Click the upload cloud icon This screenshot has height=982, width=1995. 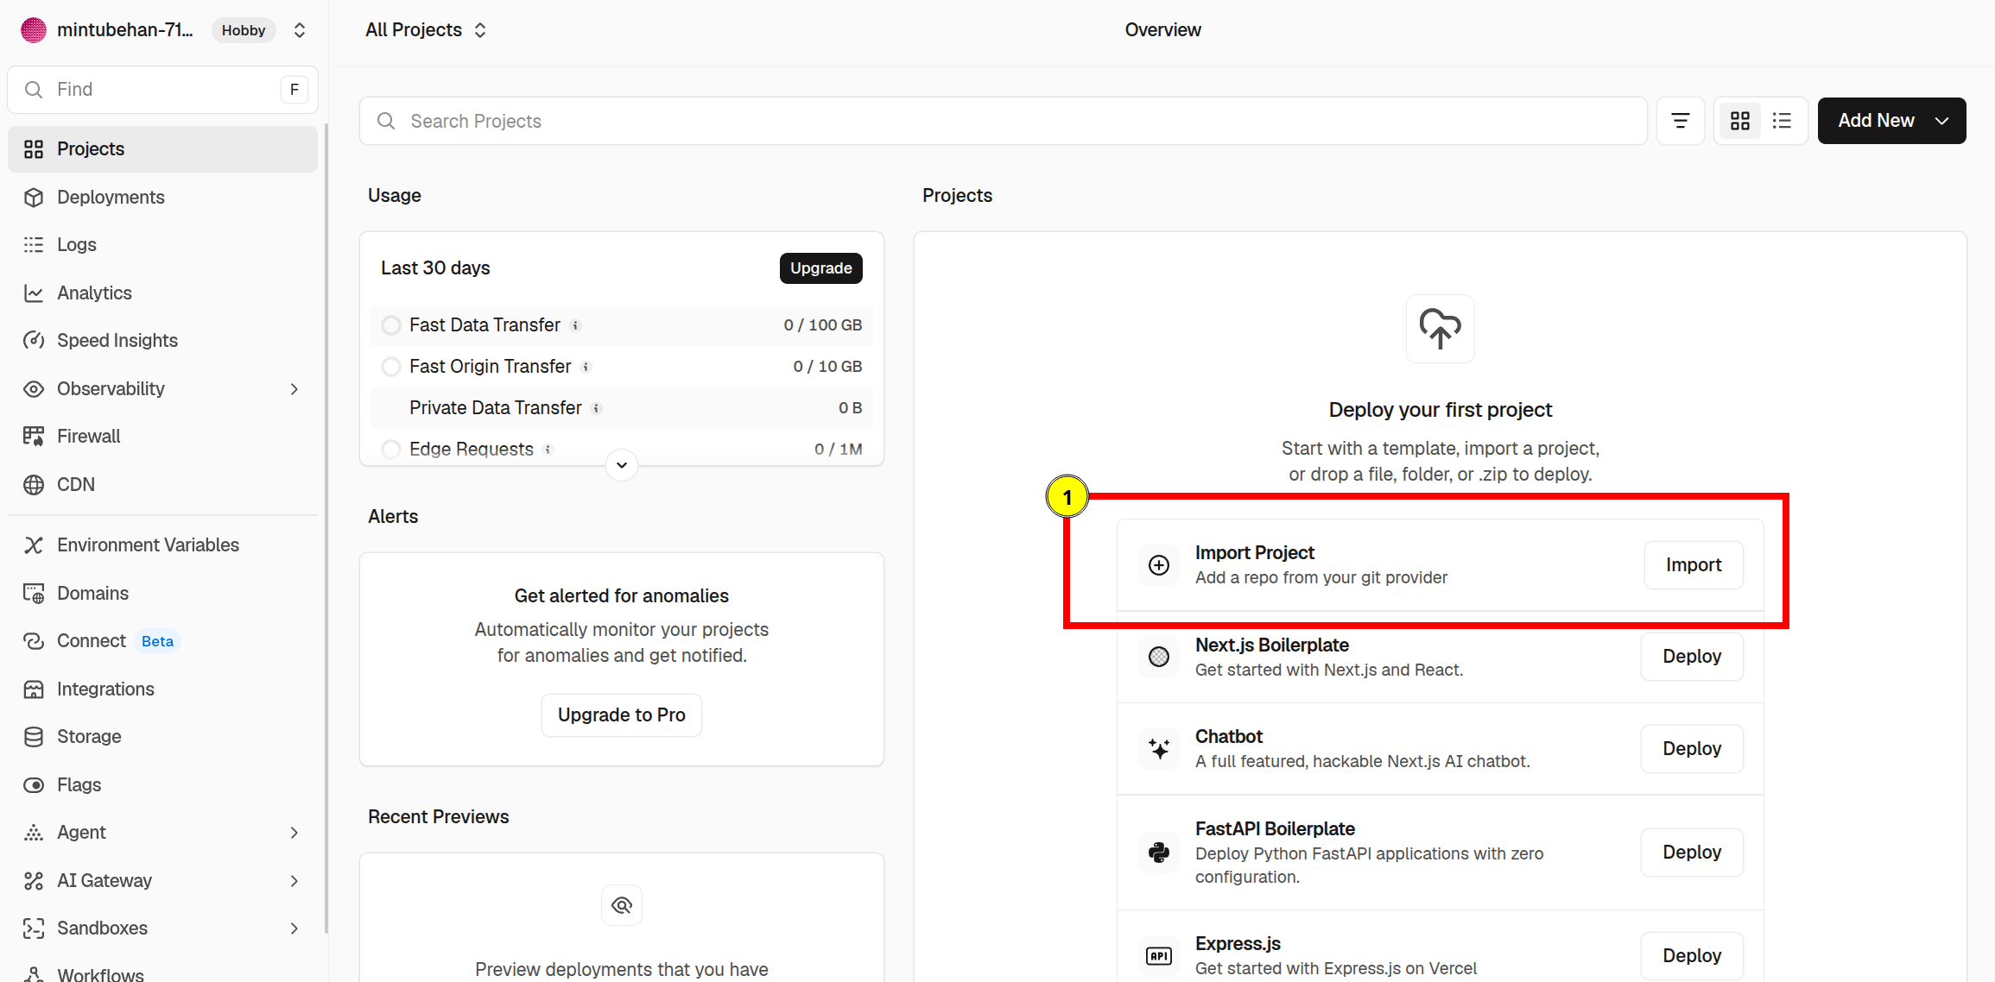pyautogui.click(x=1441, y=329)
